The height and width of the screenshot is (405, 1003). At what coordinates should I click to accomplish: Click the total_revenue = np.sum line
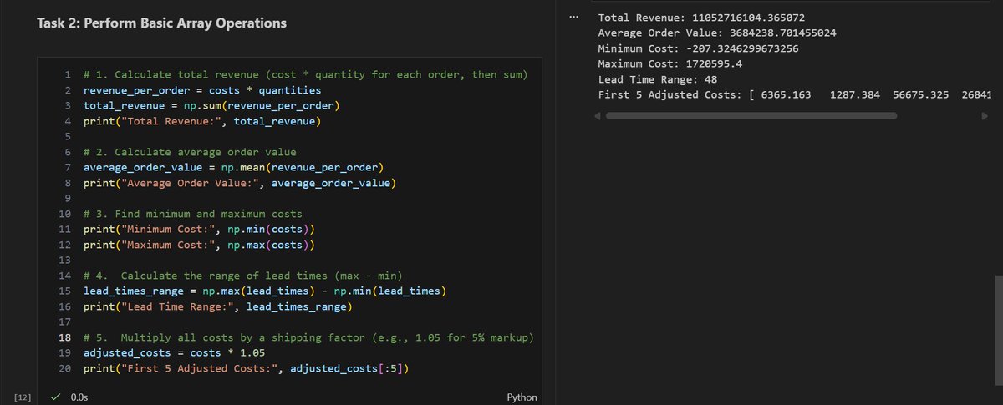tap(211, 106)
